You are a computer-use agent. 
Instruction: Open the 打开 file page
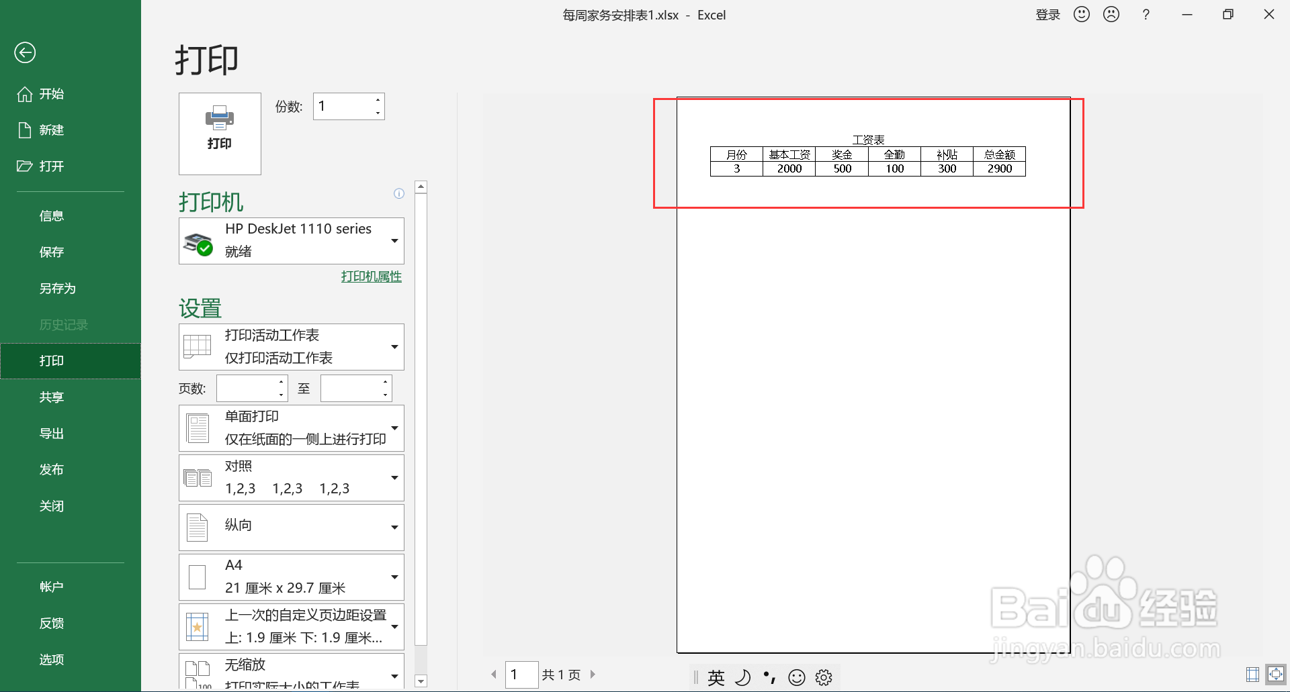pos(40,166)
